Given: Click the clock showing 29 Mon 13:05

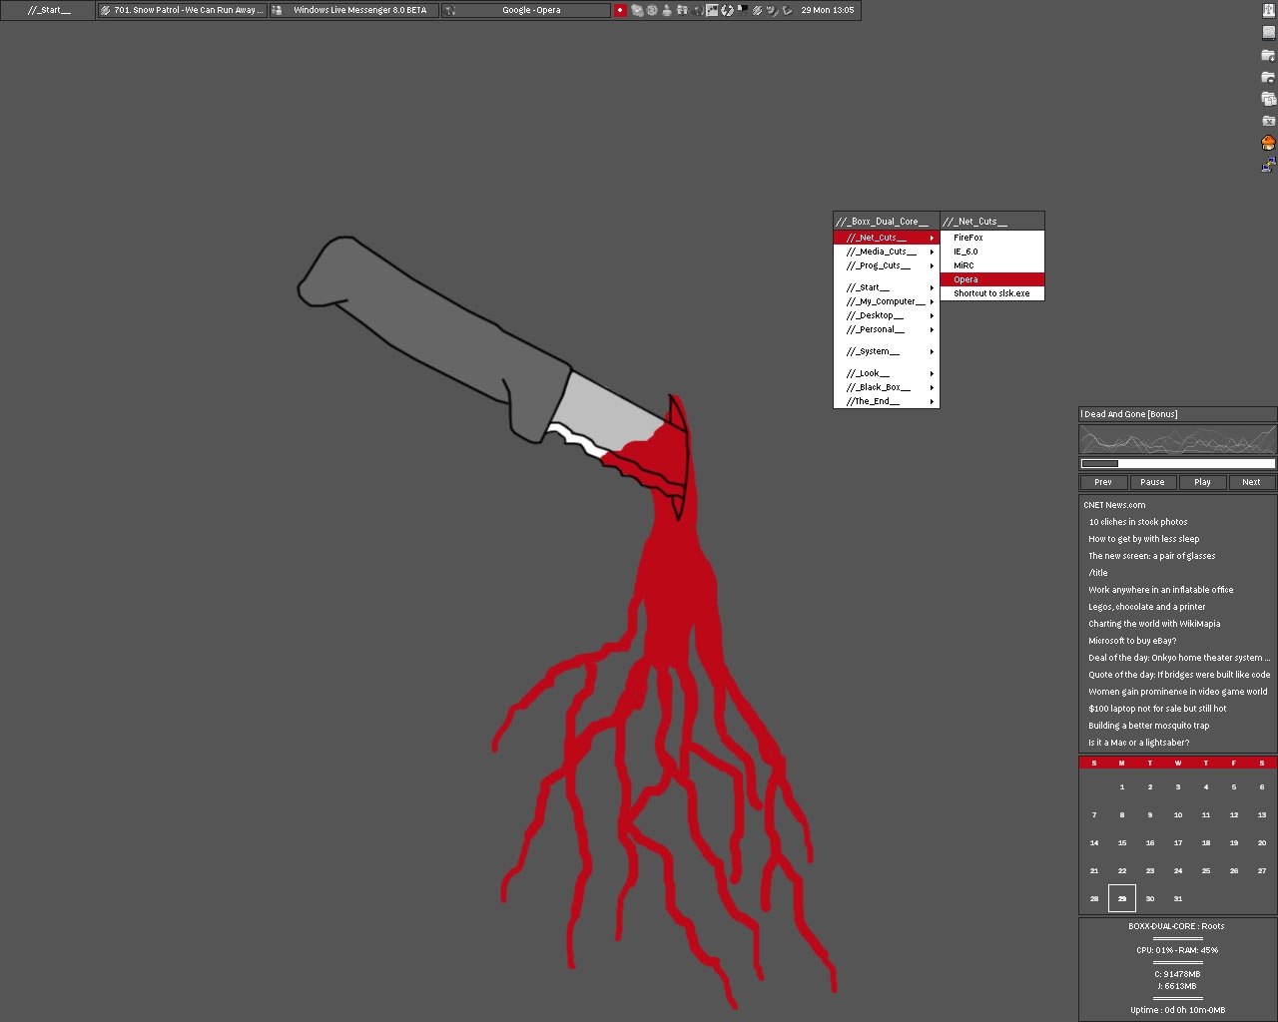Looking at the screenshot, I should point(828,10).
